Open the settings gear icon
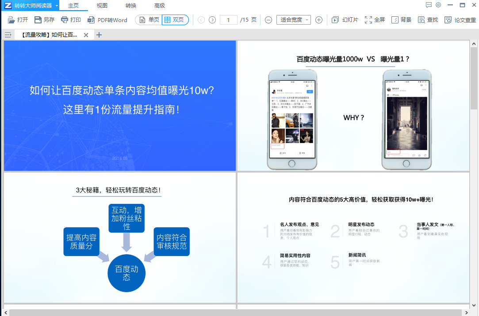 coord(438,5)
